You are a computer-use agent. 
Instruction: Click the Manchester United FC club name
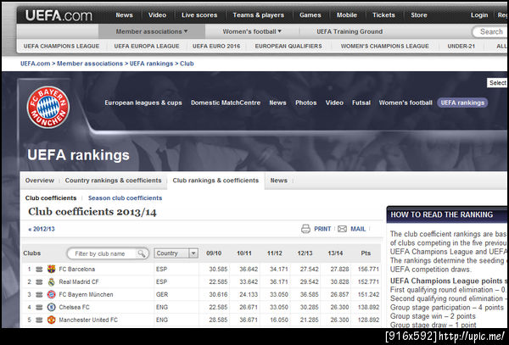(x=88, y=320)
